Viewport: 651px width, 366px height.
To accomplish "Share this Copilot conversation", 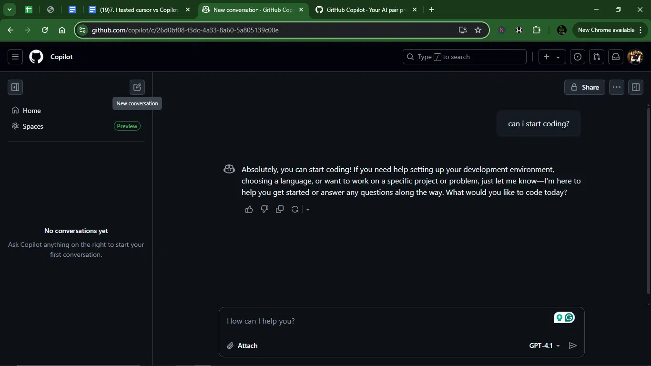I will coord(585,87).
